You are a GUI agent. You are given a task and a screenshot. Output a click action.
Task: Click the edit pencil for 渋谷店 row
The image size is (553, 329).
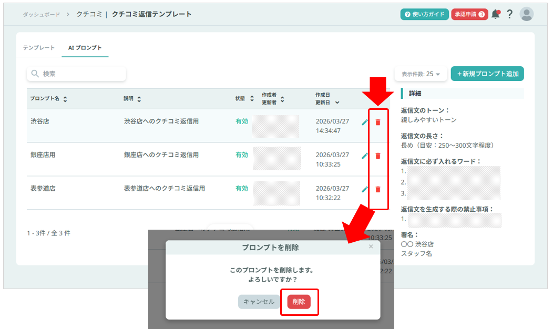pos(365,122)
